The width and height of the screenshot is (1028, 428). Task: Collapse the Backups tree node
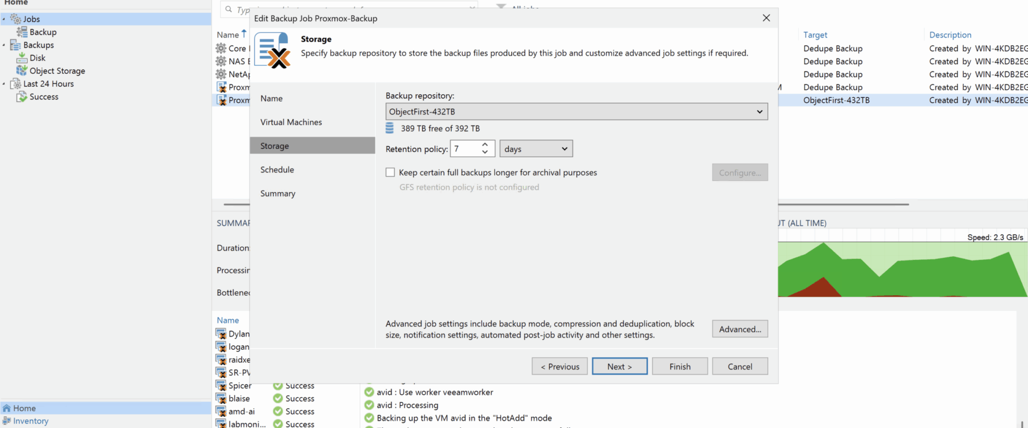(x=4, y=45)
